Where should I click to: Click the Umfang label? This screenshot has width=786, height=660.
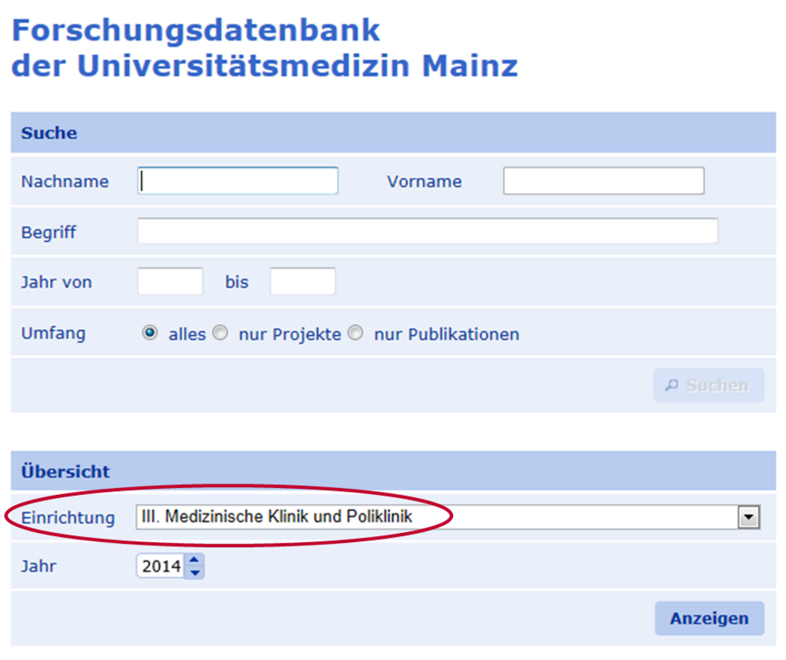click(x=53, y=333)
